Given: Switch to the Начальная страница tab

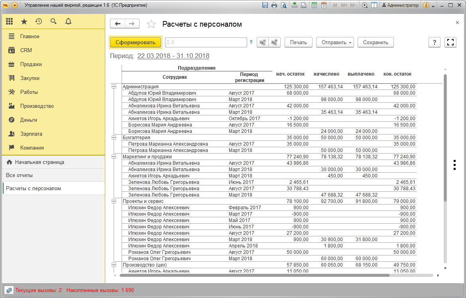Looking at the screenshot, I should [53, 162].
